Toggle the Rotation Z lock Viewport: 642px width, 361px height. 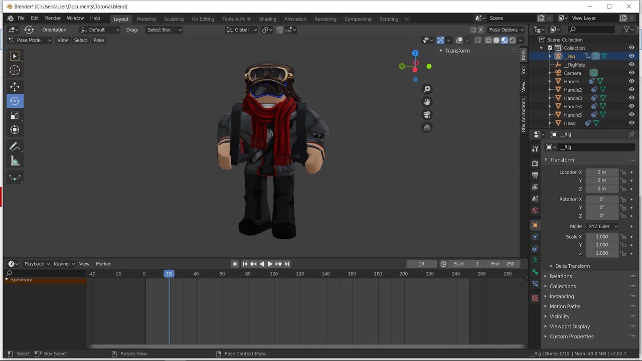[x=623, y=216]
